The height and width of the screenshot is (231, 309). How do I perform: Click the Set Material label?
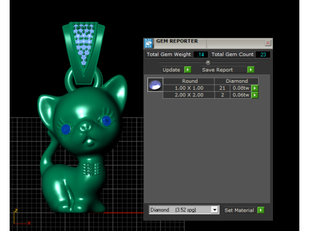[x=239, y=210]
